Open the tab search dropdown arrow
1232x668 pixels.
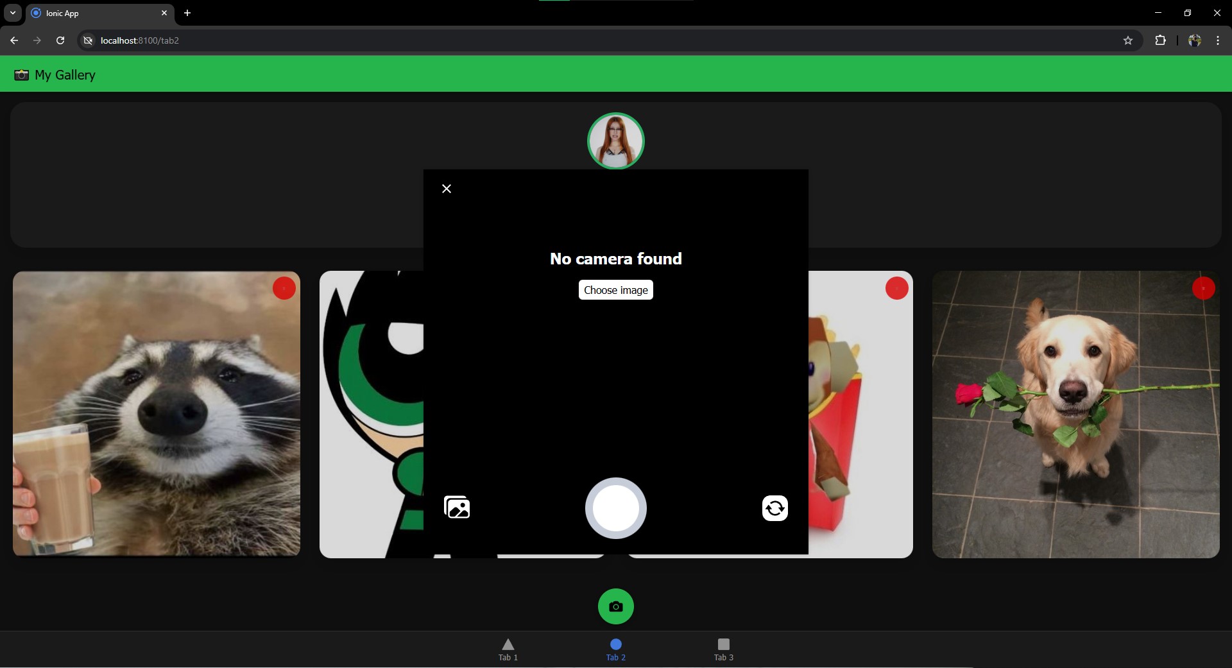pos(13,13)
